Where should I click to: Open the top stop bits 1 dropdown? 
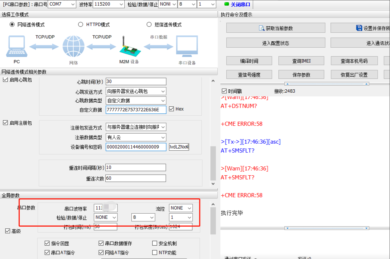[206, 4]
